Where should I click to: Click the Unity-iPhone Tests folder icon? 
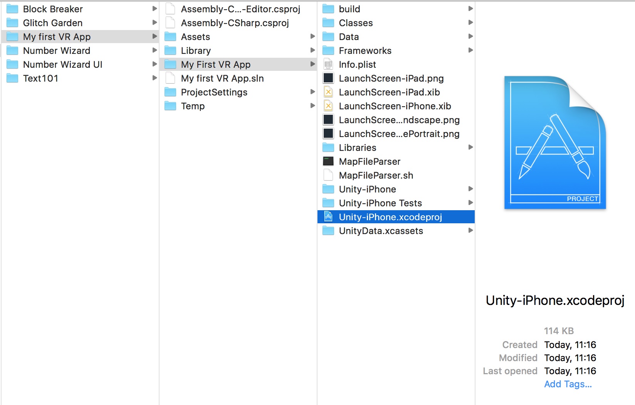(328, 203)
